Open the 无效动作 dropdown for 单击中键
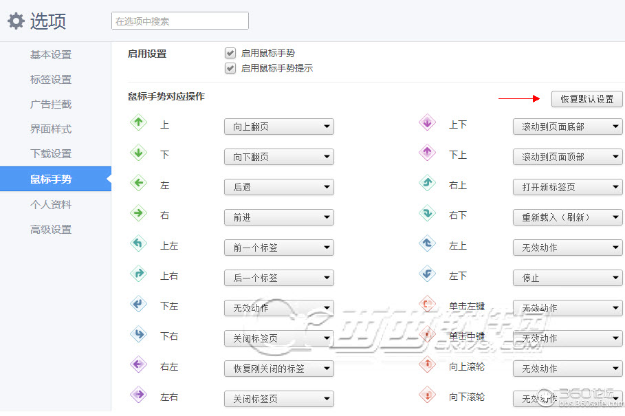Screen dimensions: 625x416 pyautogui.click(x=568, y=338)
